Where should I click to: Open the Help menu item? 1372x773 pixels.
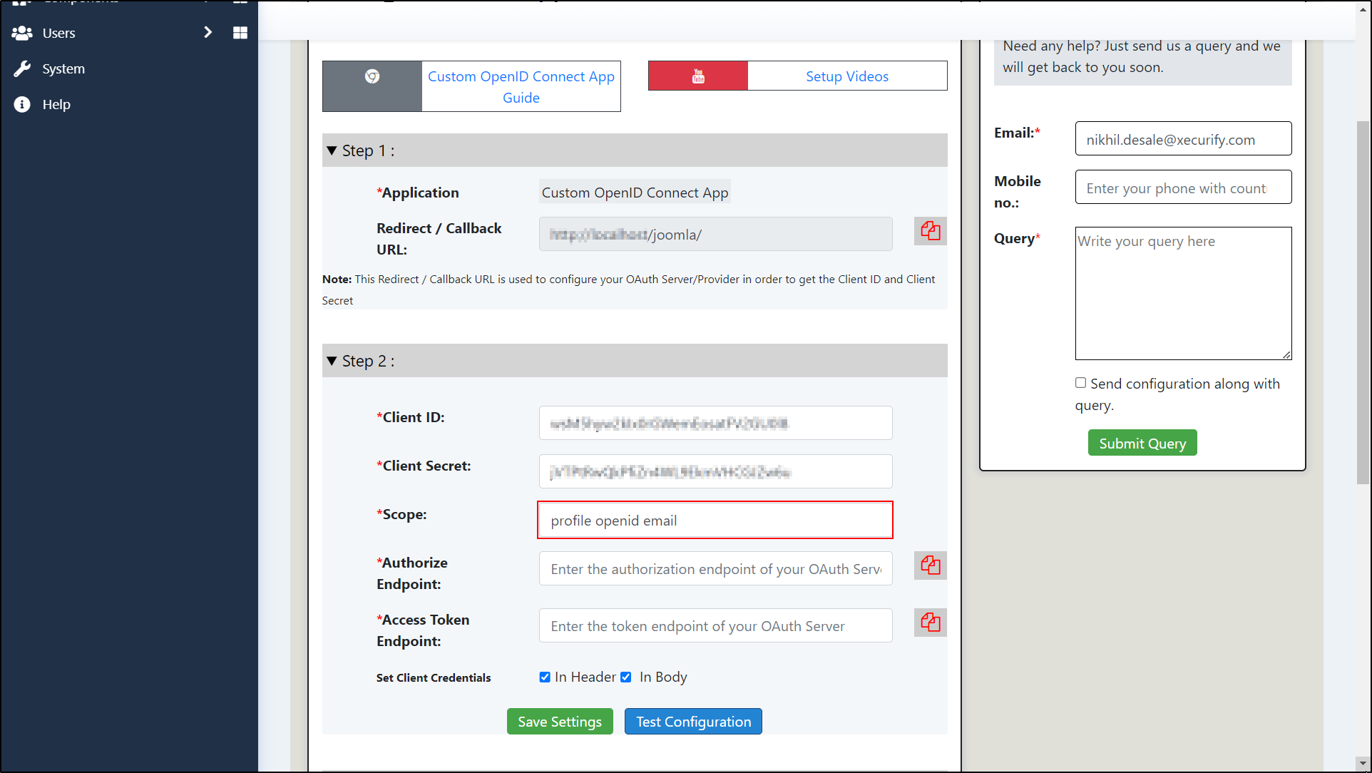(56, 104)
